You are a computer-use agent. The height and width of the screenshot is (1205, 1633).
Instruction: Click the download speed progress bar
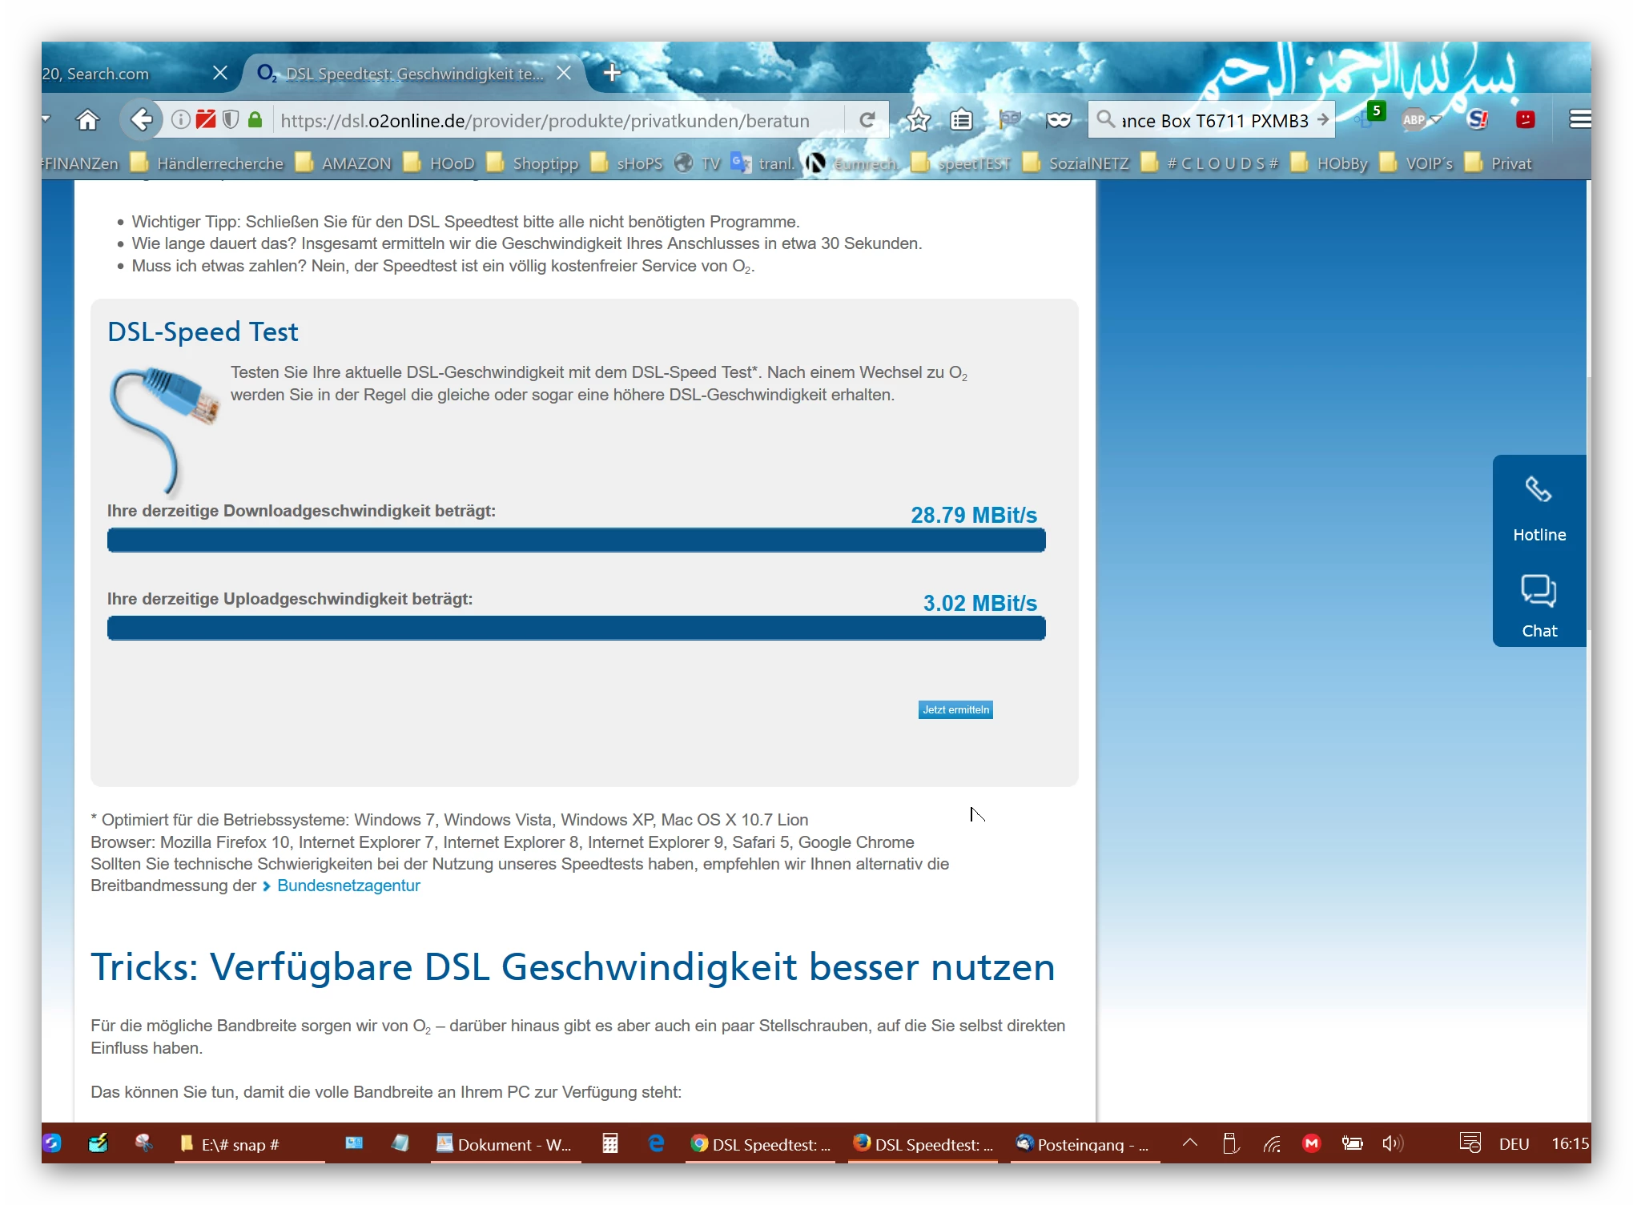point(576,540)
